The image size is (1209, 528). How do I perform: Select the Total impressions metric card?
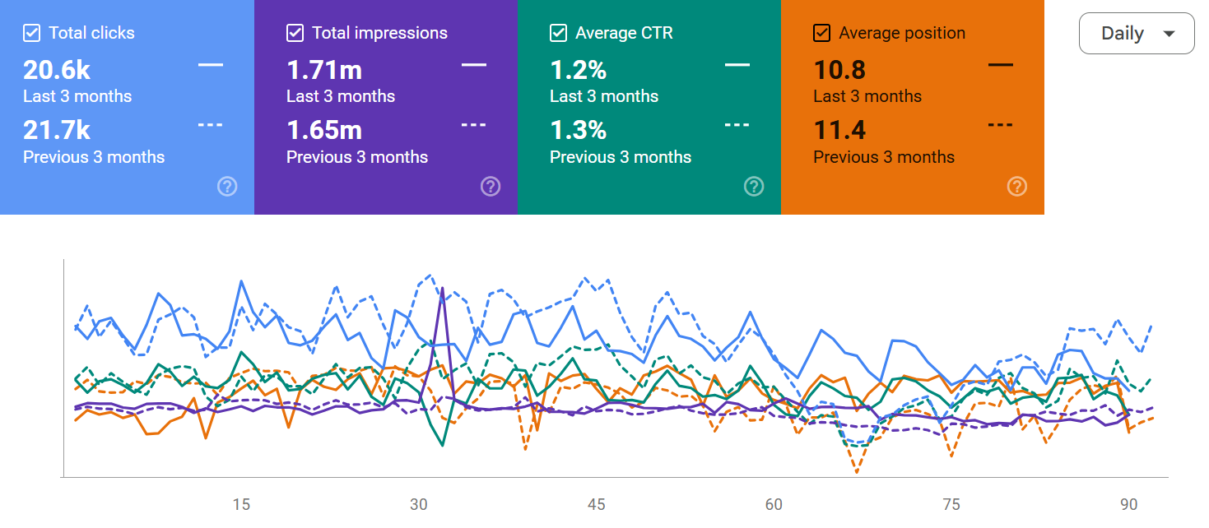pyautogui.click(x=386, y=107)
